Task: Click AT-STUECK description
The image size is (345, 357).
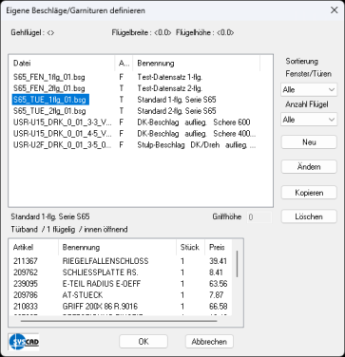Action: [83, 295]
